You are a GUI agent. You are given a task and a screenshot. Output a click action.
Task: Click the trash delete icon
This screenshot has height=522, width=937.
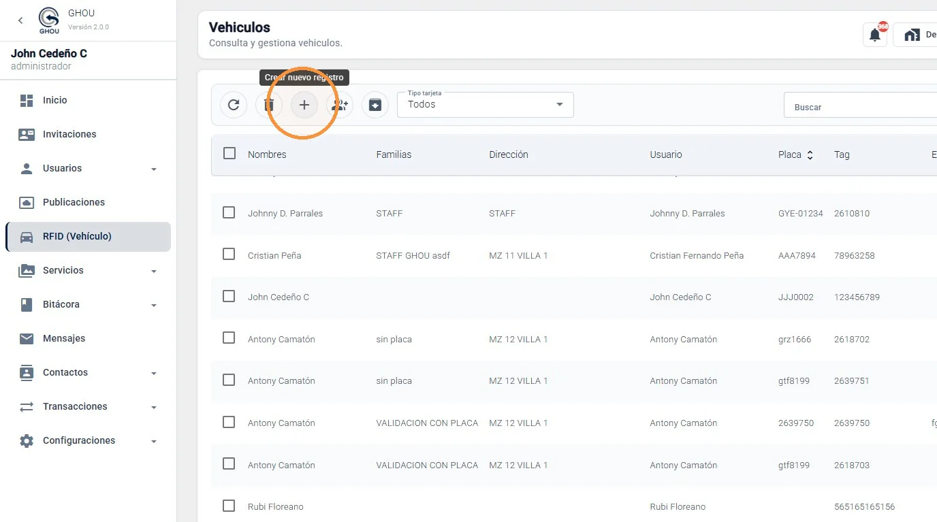point(269,105)
